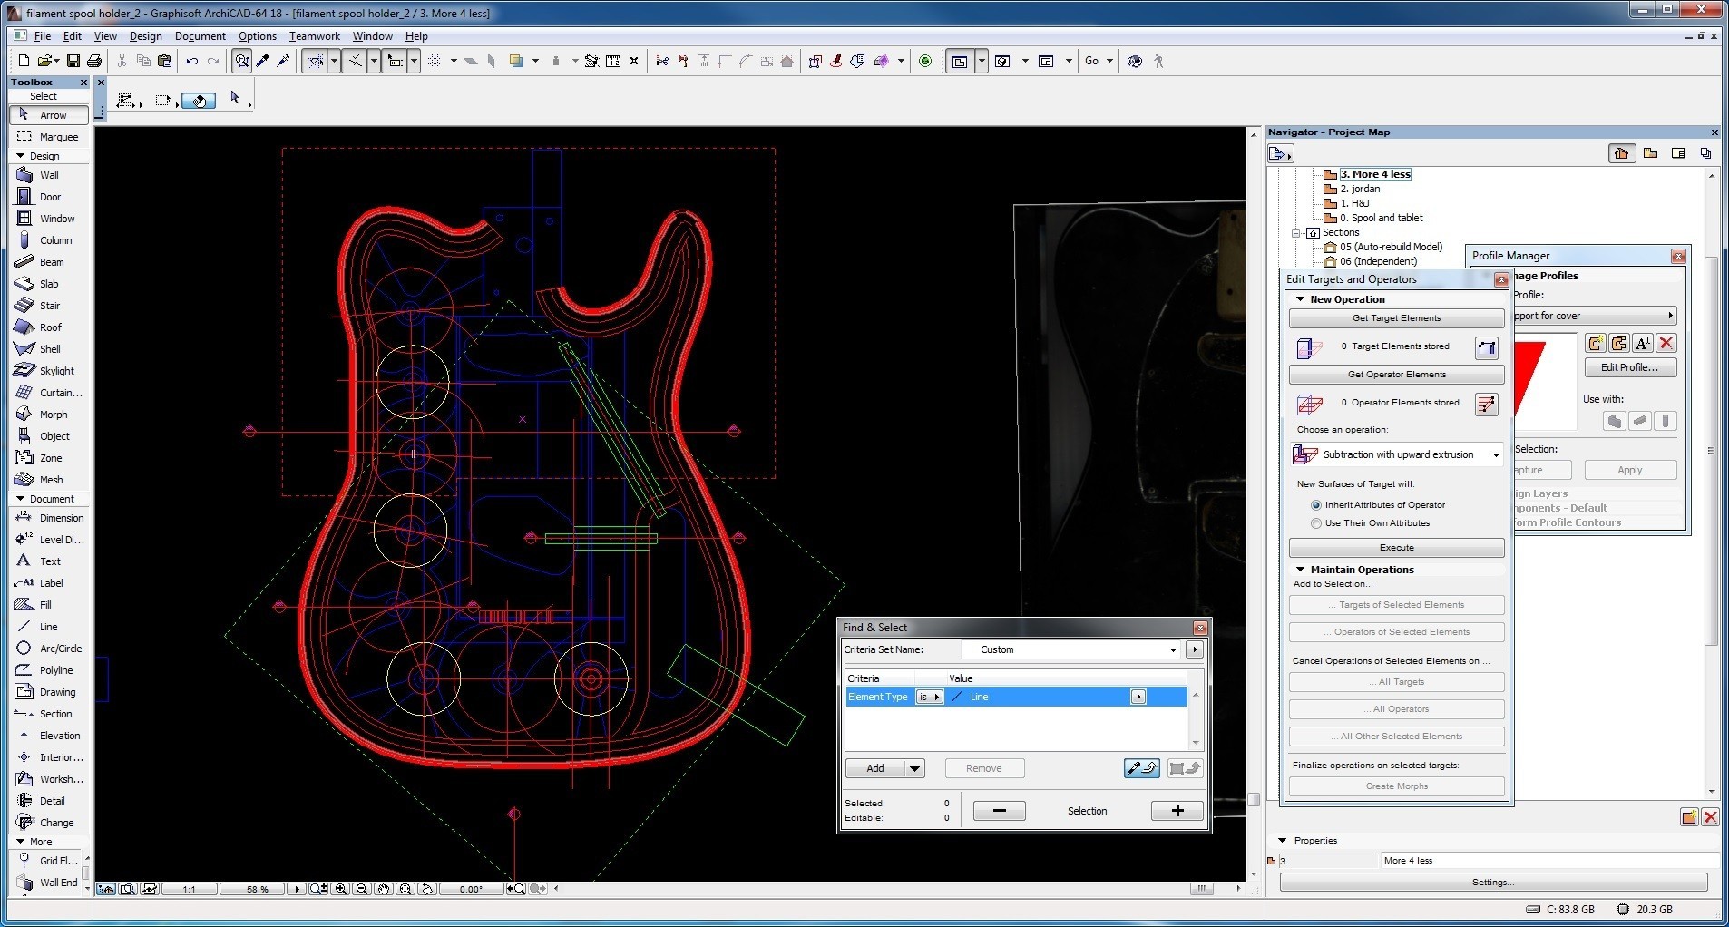The image size is (1729, 927).
Task: Click the plus Selection button
Action: (1177, 811)
